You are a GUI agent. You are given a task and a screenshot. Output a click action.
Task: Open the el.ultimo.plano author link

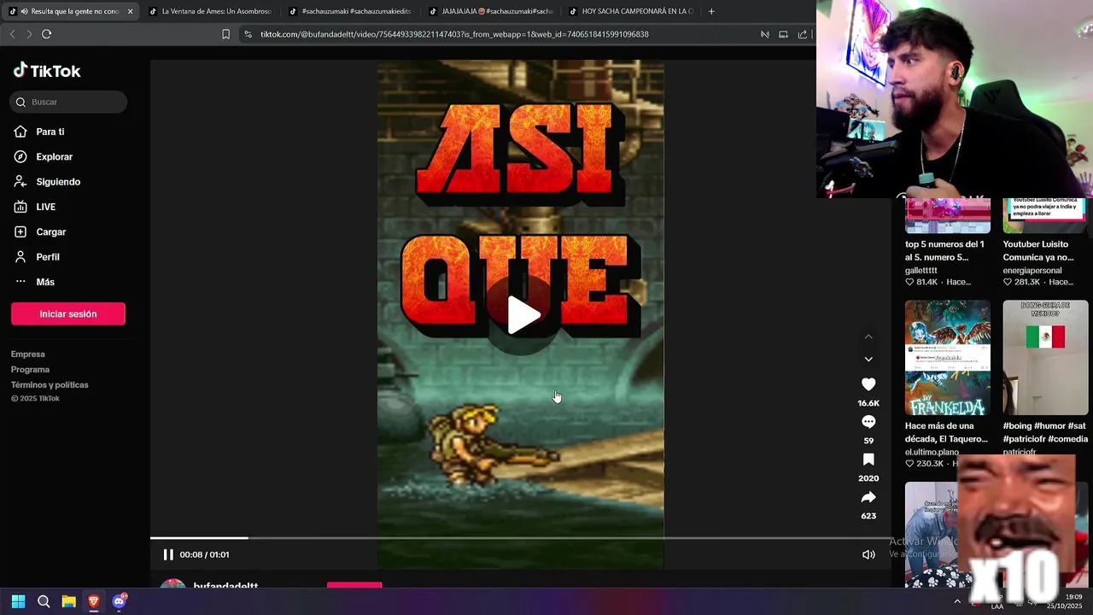(932, 452)
